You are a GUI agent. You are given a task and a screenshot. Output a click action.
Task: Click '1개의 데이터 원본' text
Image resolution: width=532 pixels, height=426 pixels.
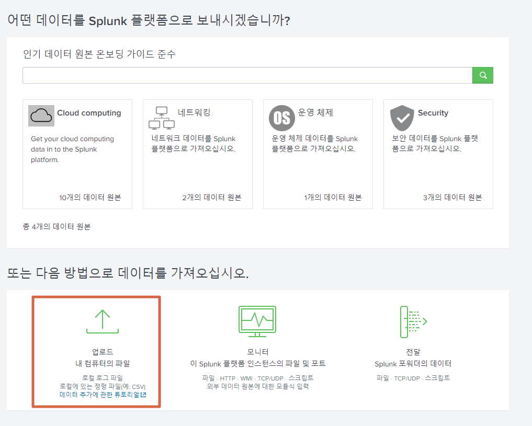pyautogui.click(x=333, y=198)
